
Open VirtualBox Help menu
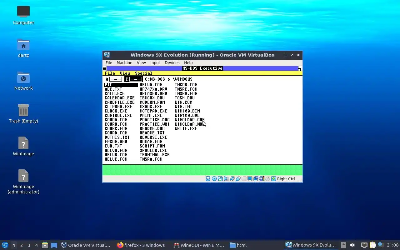(x=188, y=62)
